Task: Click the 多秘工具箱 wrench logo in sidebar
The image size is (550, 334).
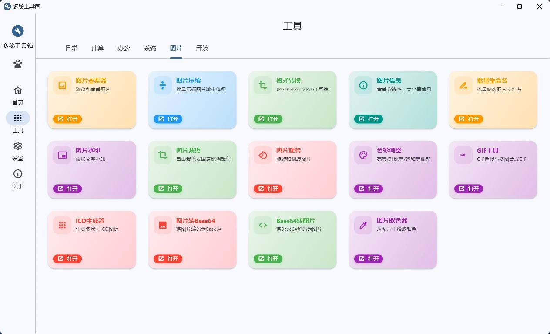Action: 17,31
